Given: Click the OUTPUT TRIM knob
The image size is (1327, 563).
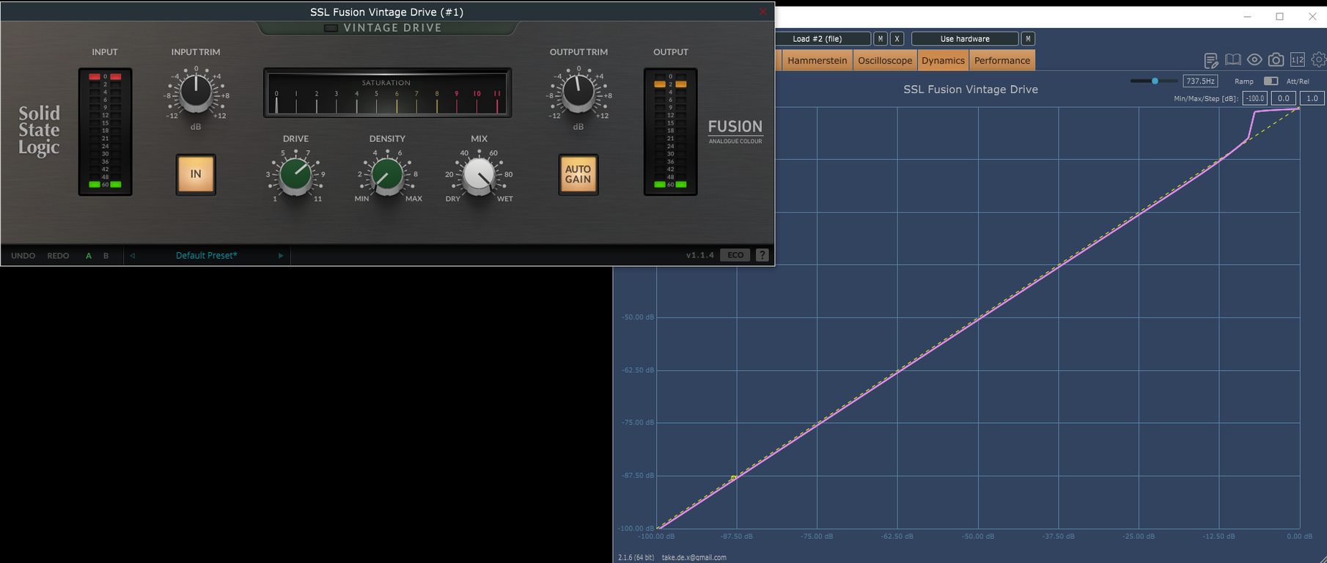Looking at the screenshot, I should [578, 92].
